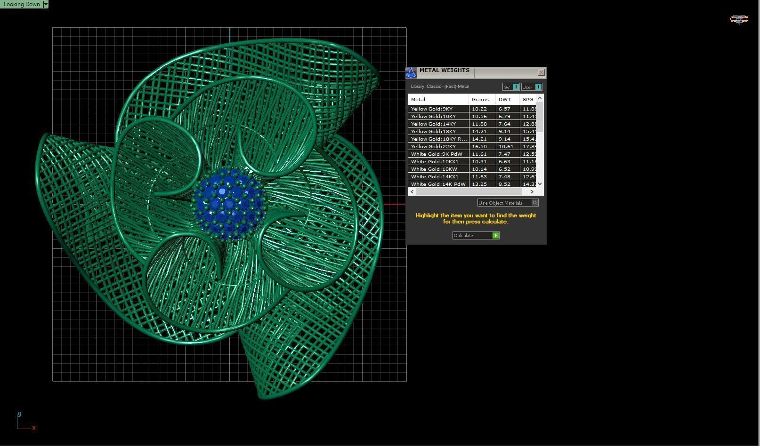Click the vertical scrollbar thumb in metal list
This screenshot has height=446, width=760.
[x=540, y=117]
